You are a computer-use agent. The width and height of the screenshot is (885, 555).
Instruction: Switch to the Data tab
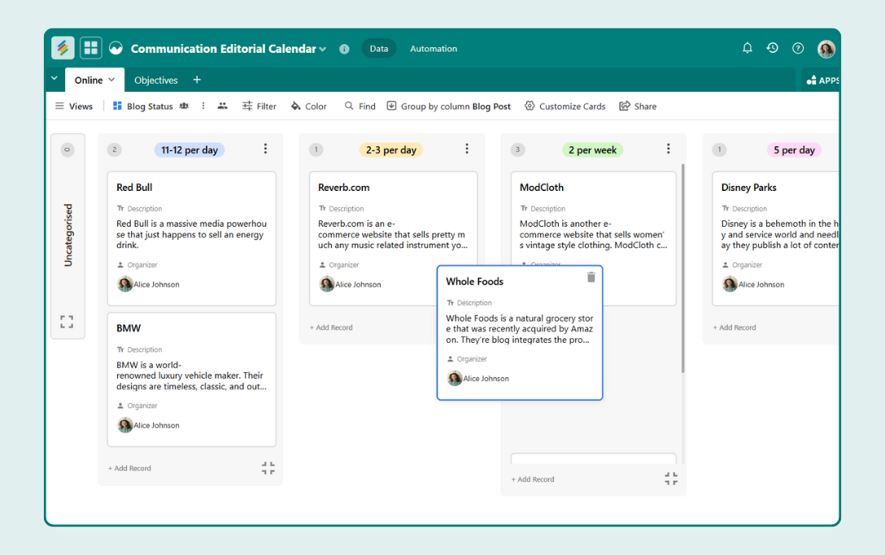click(379, 49)
